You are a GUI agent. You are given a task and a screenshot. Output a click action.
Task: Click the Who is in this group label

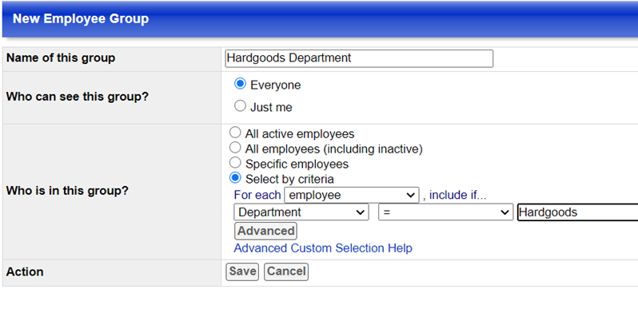[67, 191]
